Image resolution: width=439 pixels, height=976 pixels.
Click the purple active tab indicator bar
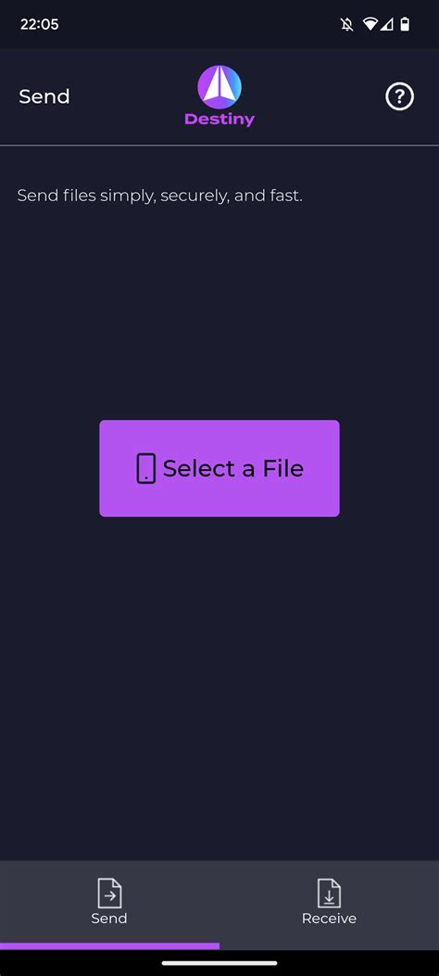(109, 946)
